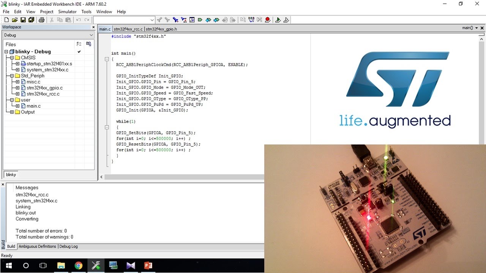Click the Navigate Forward toolbar icon
This screenshot has width=486, height=273.
click(x=233, y=20)
